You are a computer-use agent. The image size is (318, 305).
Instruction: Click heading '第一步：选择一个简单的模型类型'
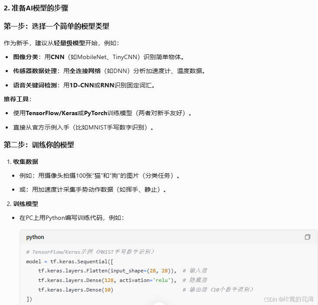[x=56, y=26]
